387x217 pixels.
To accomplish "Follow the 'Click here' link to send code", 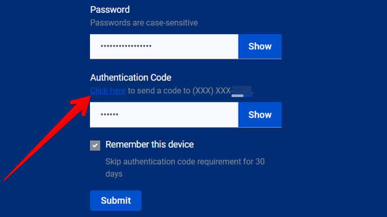I will [x=108, y=91].
